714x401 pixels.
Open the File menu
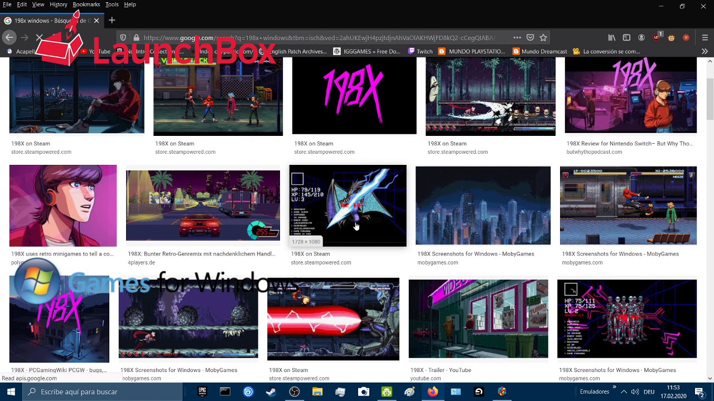click(7, 4)
